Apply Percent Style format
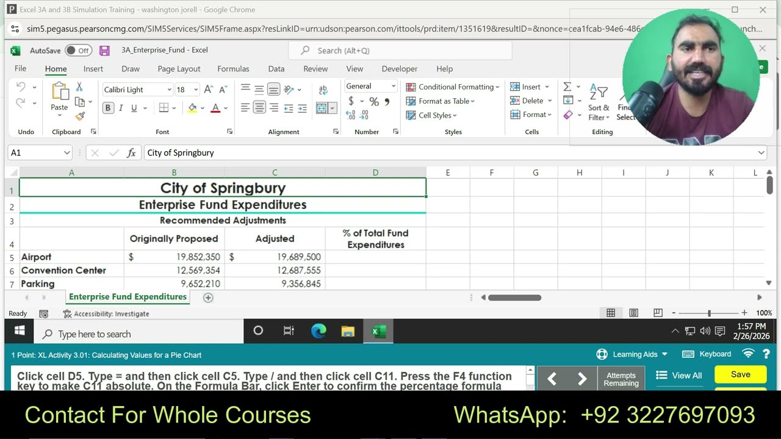 click(374, 102)
